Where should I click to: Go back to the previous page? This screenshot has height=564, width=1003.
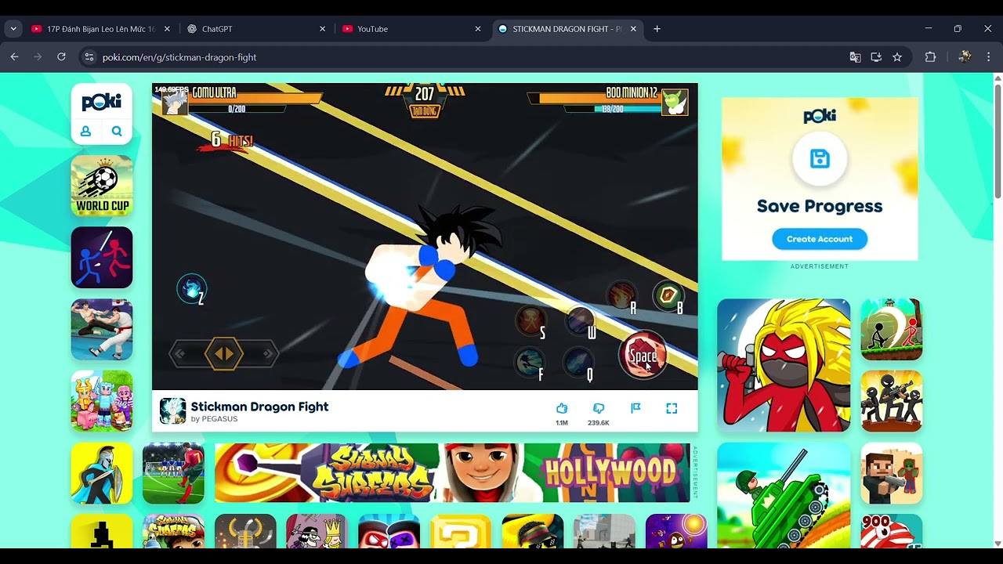(14, 57)
